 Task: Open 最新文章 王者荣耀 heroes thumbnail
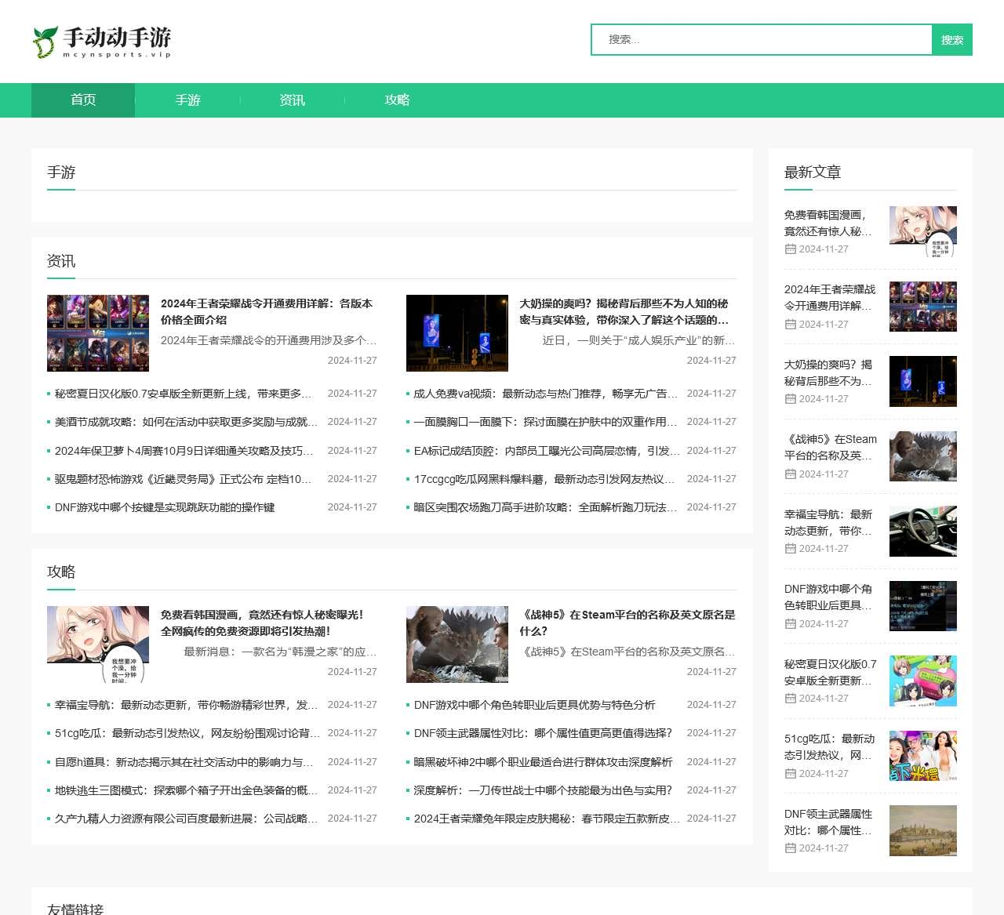coord(923,307)
